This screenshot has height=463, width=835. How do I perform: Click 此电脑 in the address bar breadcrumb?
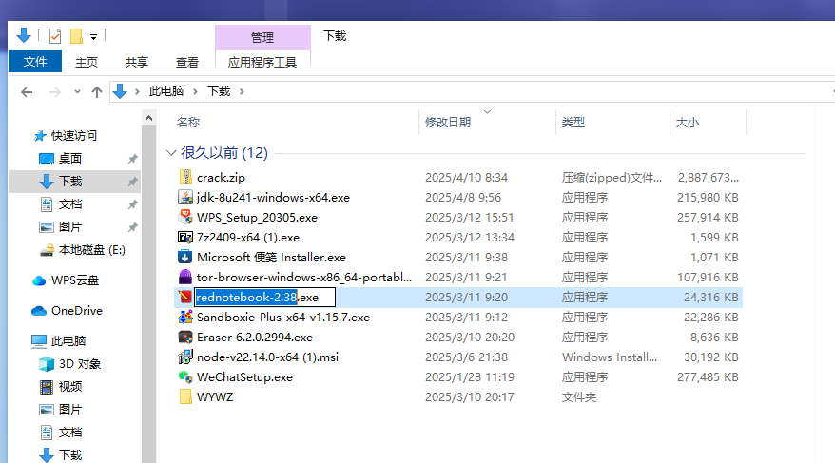click(x=166, y=91)
